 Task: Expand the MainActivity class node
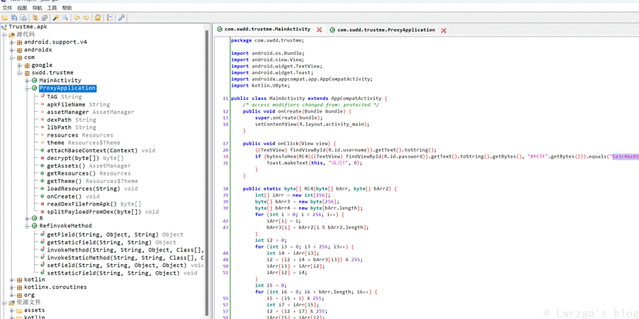point(28,80)
